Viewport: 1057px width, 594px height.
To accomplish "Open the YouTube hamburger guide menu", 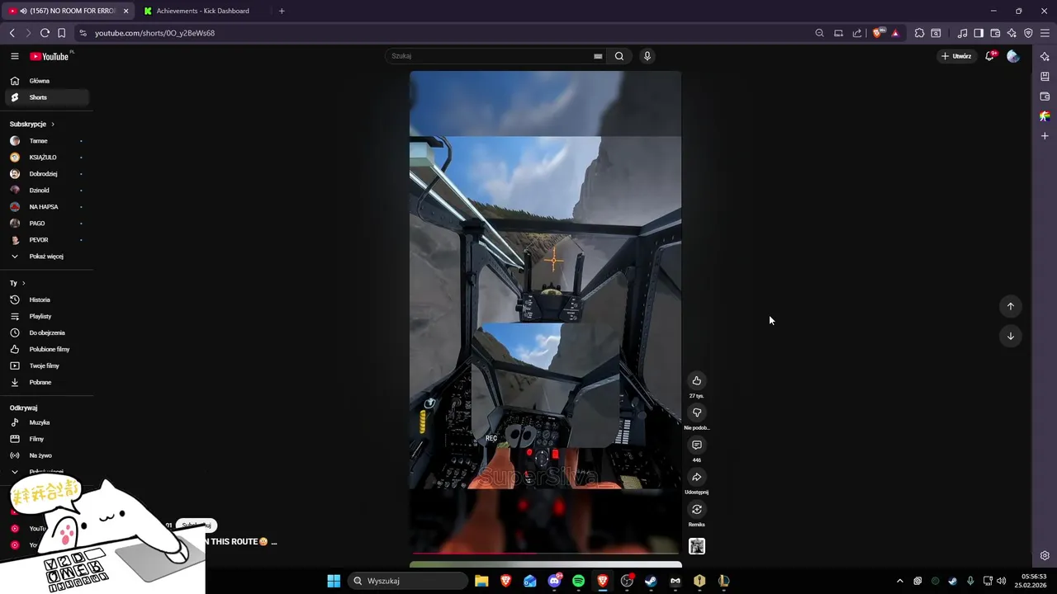I will click(14, 56).
